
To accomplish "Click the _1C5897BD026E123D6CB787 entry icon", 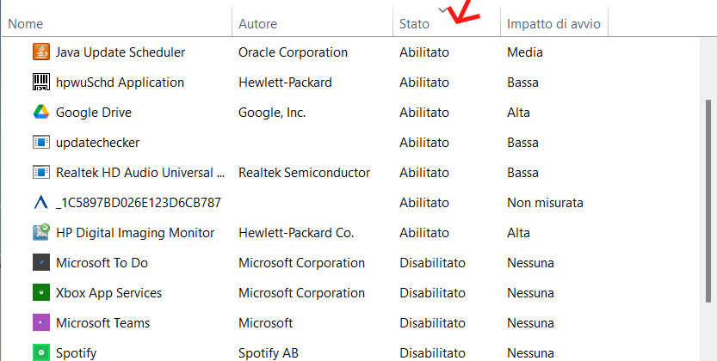I will pos(40,203).
